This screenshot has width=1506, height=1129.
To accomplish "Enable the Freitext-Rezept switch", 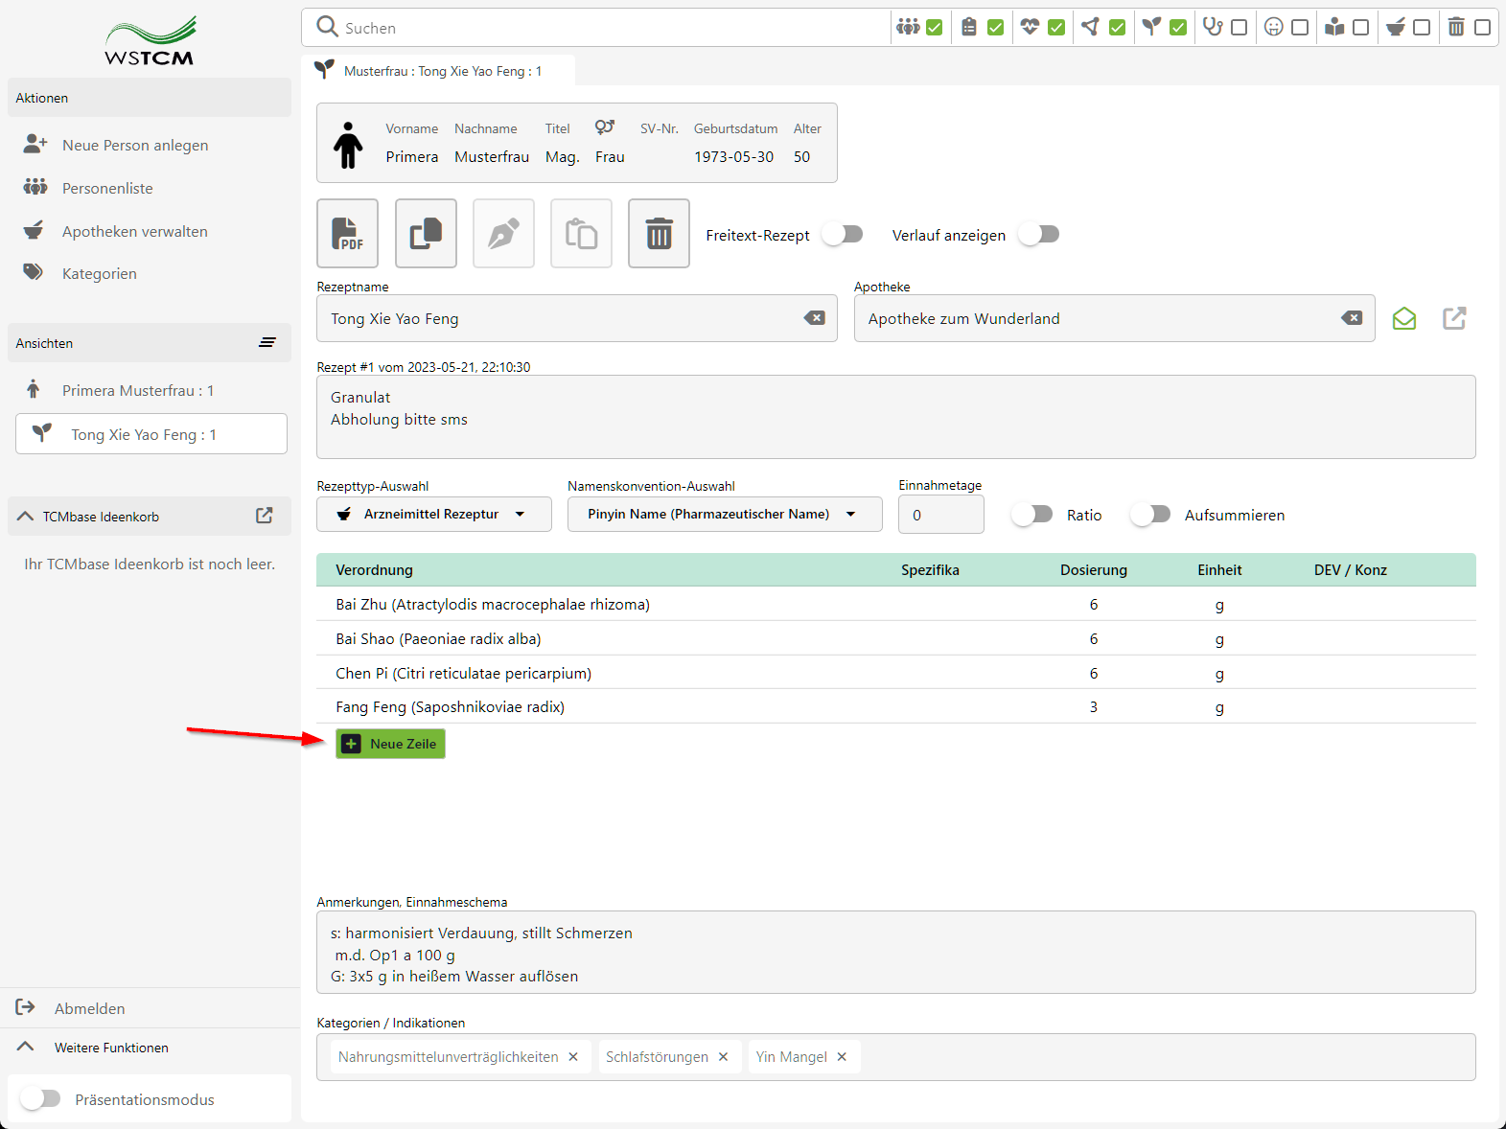I will (x=843, y=235).
